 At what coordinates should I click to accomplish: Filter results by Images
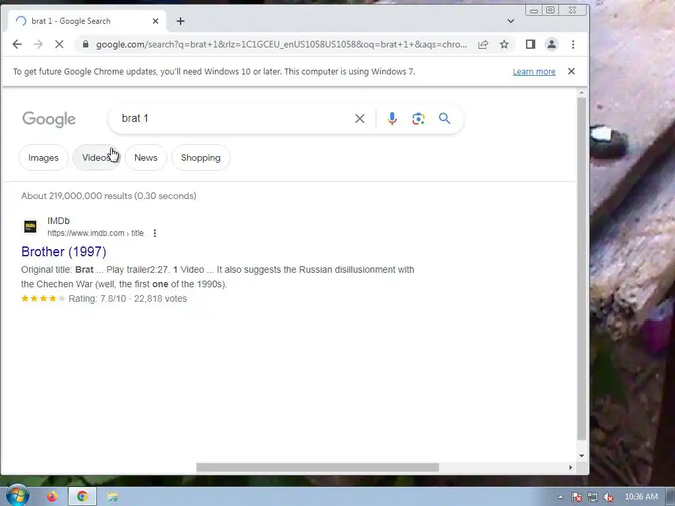43,157
